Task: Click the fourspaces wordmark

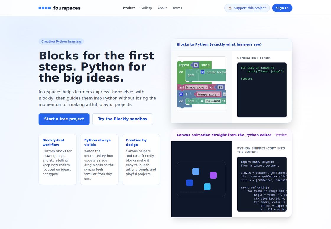Action: click(67, 8)
